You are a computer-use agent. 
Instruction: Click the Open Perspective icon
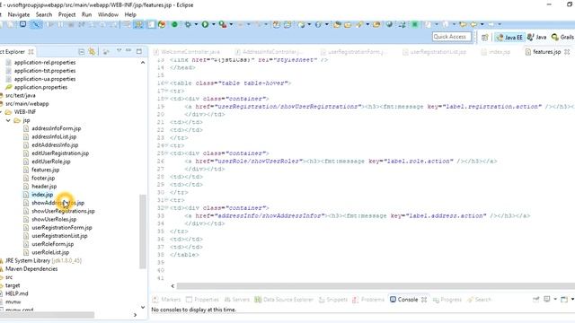(485, 37)
